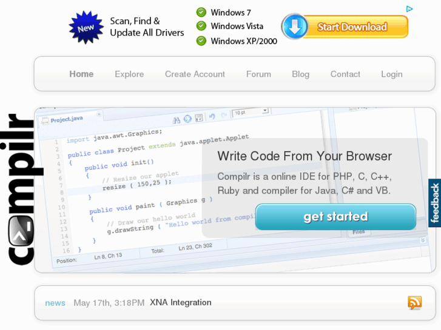
Task: Open the AdChoices triangle icon
Action: coord(409,9)
